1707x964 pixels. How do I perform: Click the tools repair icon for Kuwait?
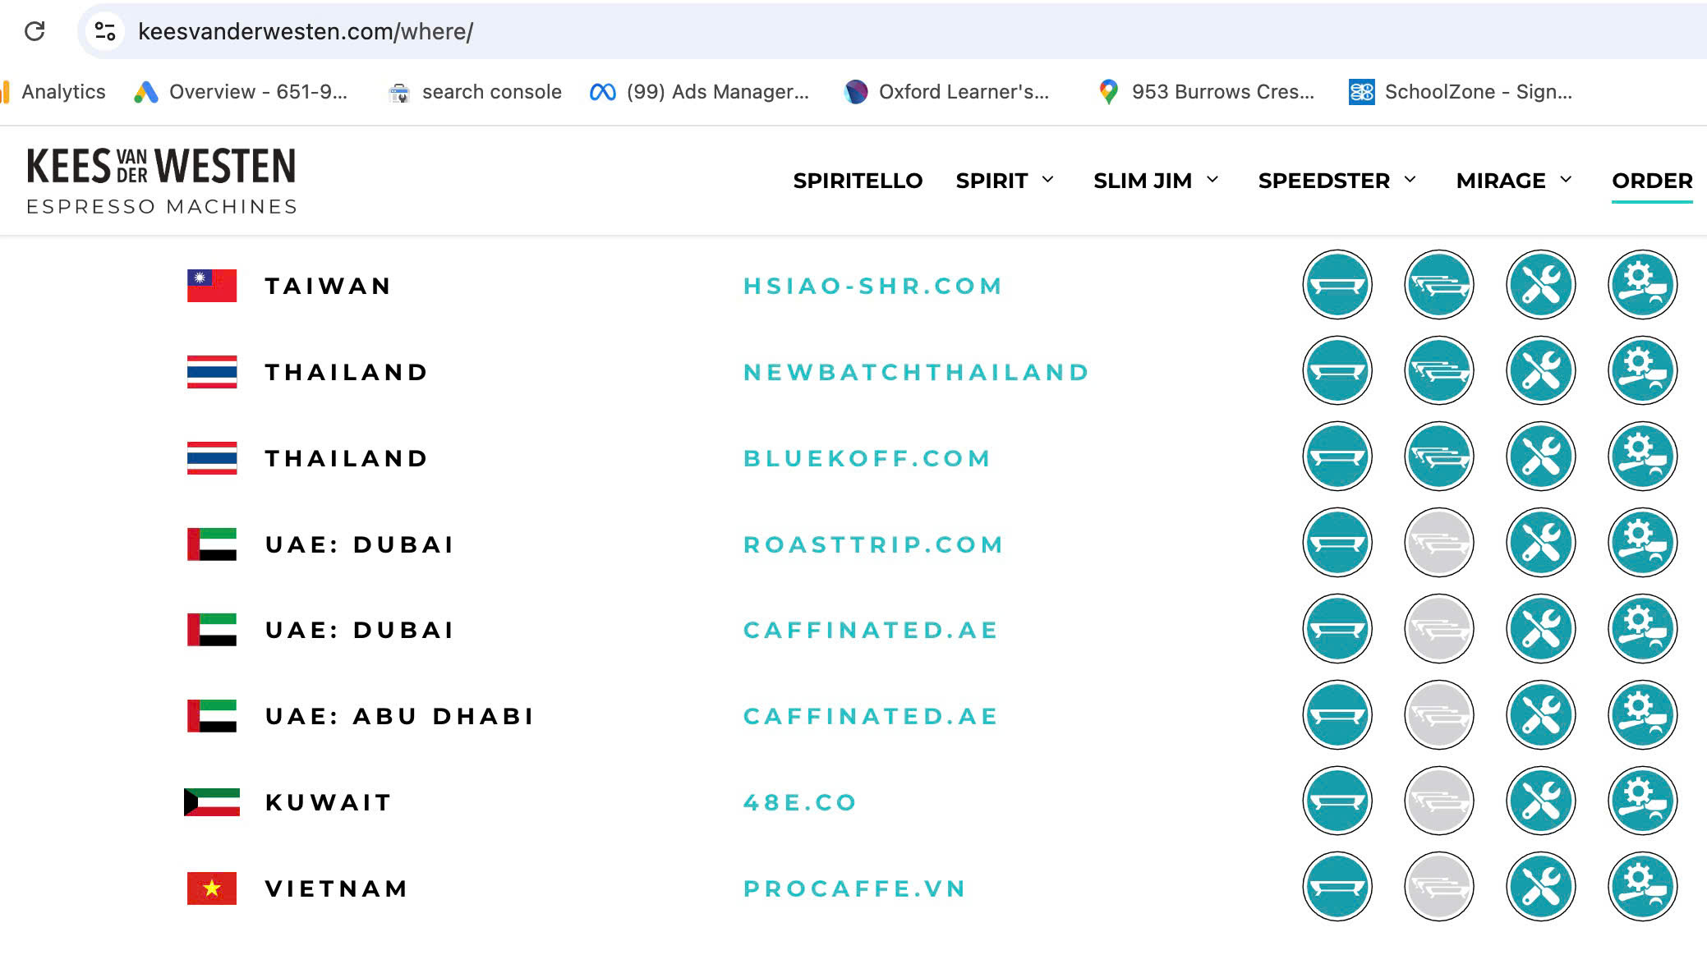click(1540, 801)
